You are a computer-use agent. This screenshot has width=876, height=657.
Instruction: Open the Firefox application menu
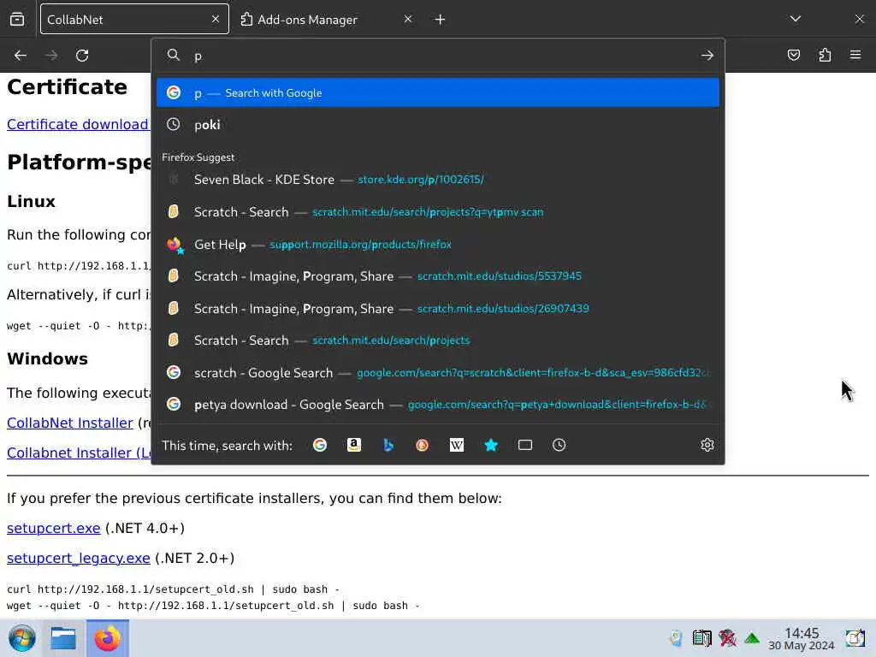(855, 55)
